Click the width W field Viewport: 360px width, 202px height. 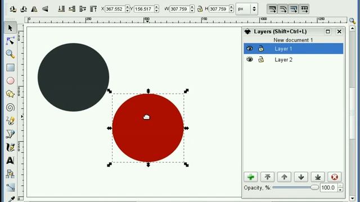point(180,9)
